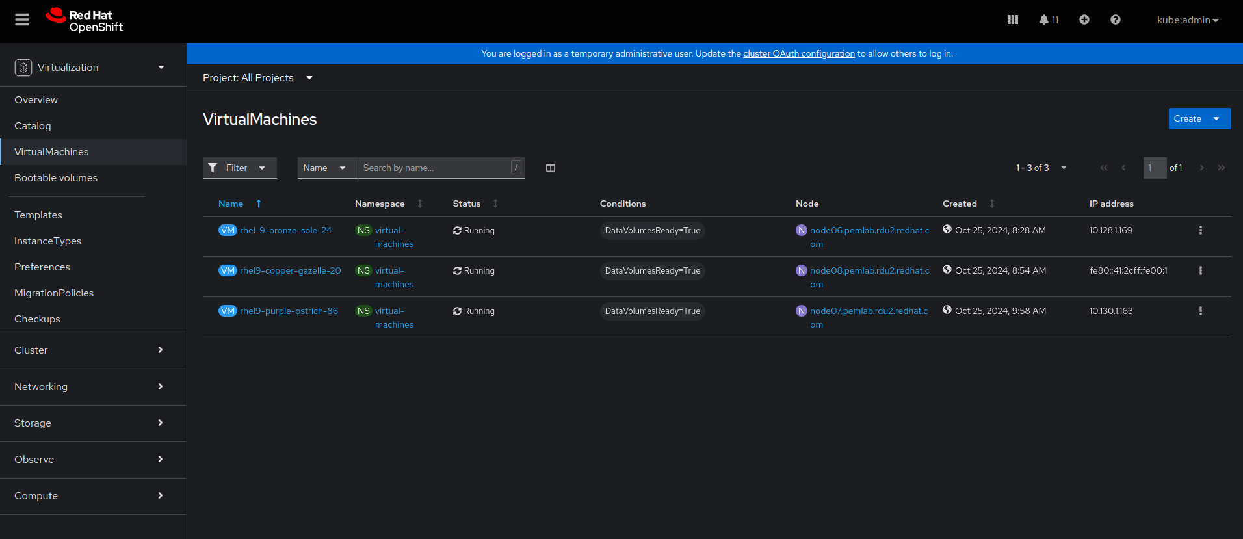This screenshot has height=539, width=1243.
Task: Open the application launcher grid icon
Action: click(x=1012, y=20)
